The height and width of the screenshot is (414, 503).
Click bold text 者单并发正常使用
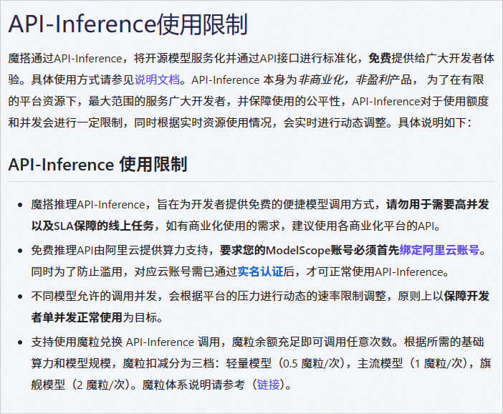click(x=77, y=317)
